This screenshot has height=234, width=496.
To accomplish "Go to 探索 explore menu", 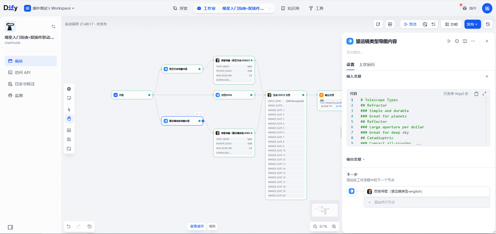I will 180,8.
